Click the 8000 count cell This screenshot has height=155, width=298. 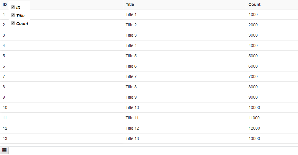point(253,87)
